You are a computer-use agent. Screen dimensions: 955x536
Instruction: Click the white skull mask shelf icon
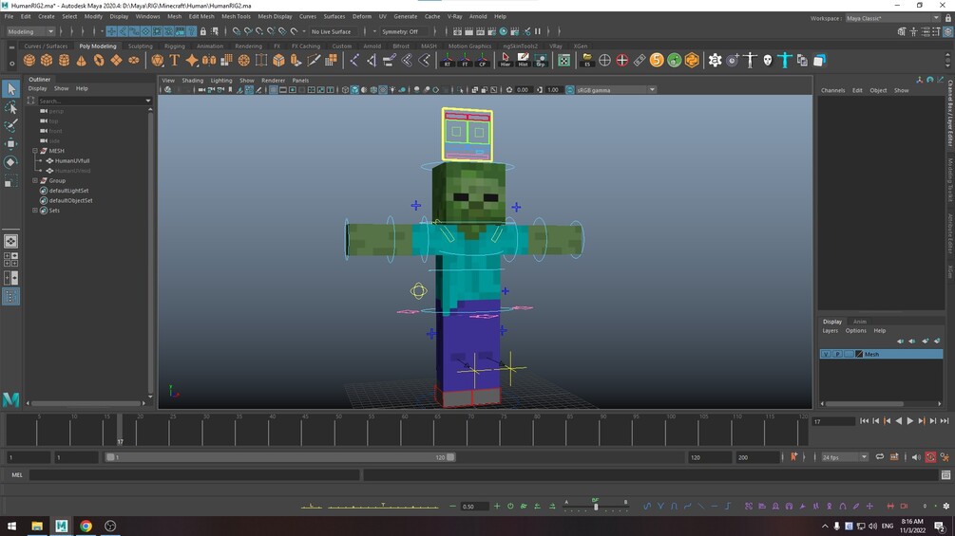tap(768, 60)
